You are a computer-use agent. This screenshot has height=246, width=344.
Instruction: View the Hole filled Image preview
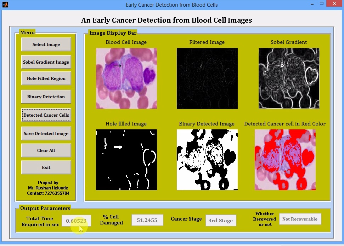[126, 160]
